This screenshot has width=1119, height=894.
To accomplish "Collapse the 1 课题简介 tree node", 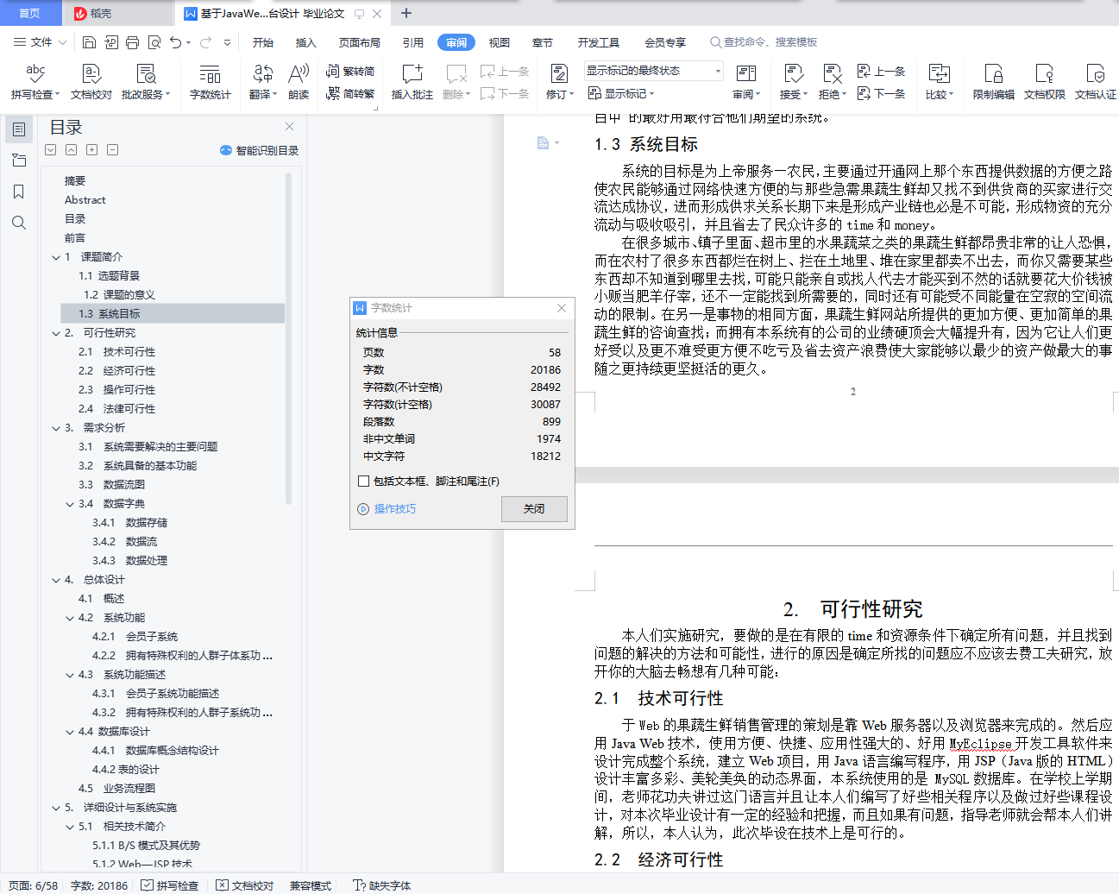I will tap(56, 257).
